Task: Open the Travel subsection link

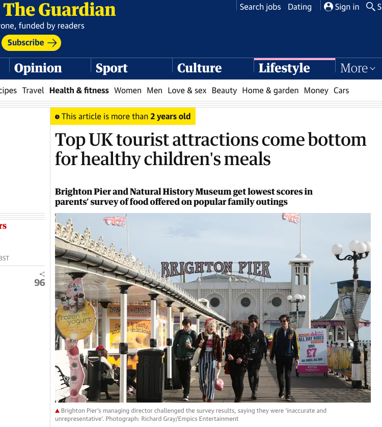Action: [33, 90]
